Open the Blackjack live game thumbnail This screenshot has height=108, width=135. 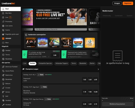pos(66,43)
